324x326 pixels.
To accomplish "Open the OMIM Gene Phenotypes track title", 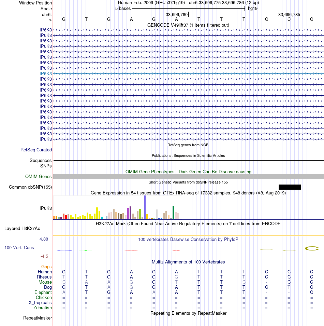I will click(188, 172).
